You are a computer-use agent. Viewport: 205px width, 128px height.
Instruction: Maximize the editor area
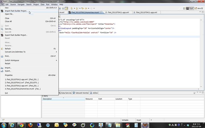tap(203, 12)
